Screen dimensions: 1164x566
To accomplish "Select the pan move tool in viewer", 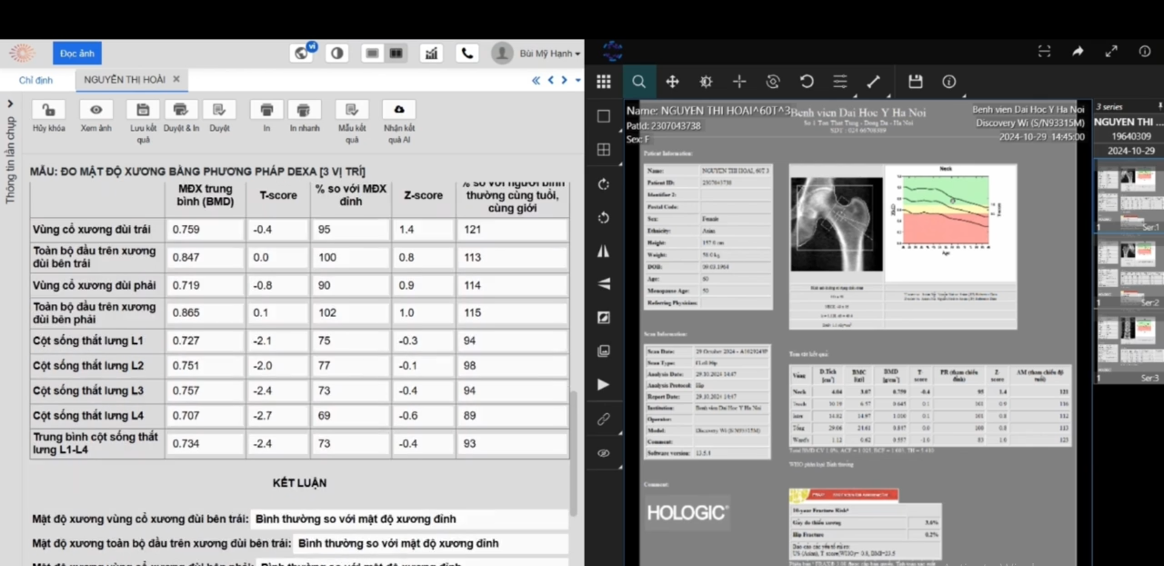I will pyautogui.click(x=672, y=82).
